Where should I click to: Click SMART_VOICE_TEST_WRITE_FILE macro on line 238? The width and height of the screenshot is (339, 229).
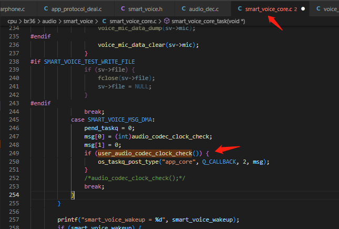pos(89,62)
